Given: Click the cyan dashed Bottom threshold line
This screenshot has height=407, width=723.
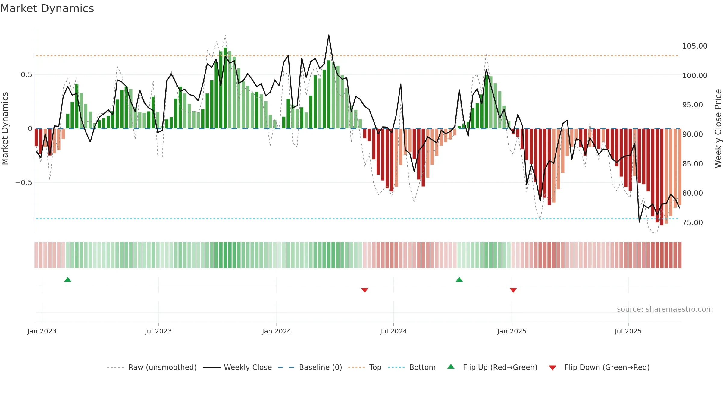Looking at the screenshot, I should point(357,219).
